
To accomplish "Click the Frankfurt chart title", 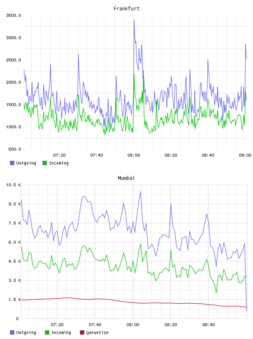I will pos(126,9).
